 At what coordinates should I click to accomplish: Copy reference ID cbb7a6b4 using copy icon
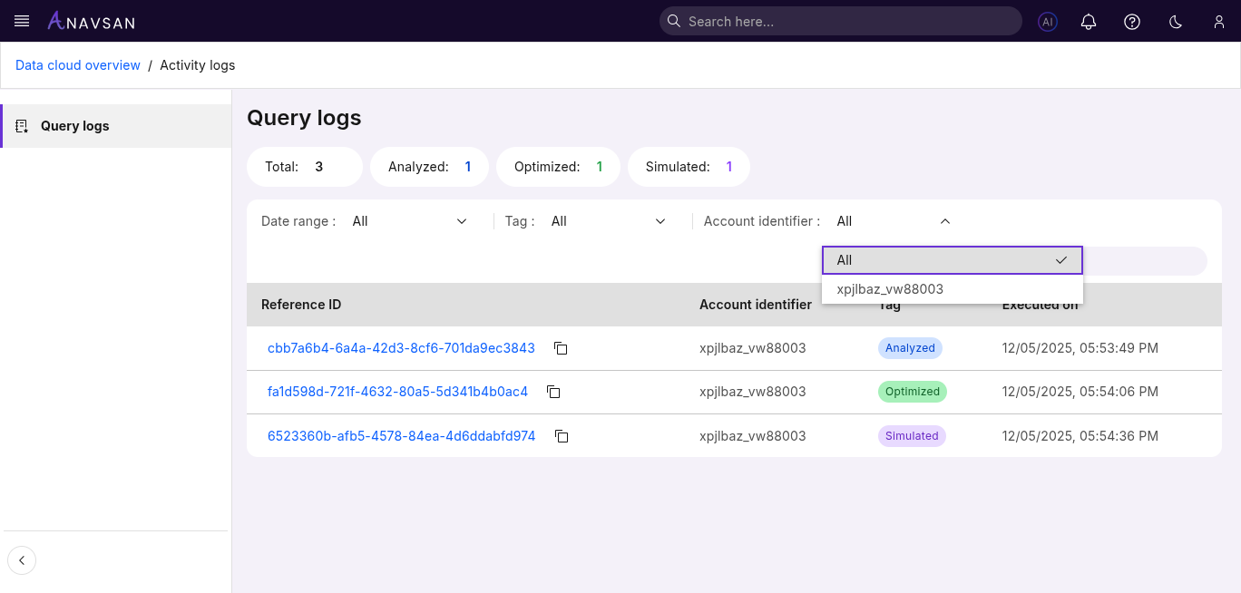point(561,347)
